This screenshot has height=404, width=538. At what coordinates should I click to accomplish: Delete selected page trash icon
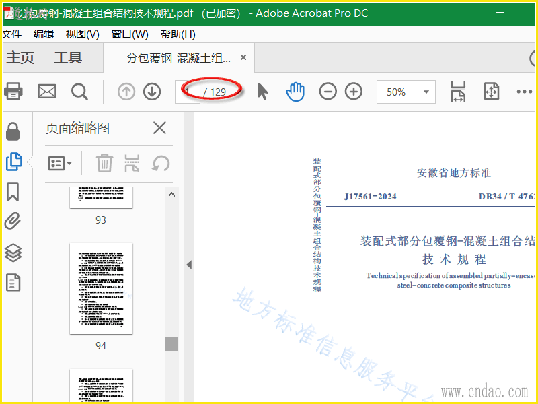coord(104,163)
